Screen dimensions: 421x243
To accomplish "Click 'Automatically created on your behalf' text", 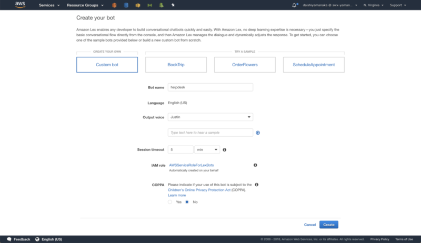I will click(x=194, y=170).
